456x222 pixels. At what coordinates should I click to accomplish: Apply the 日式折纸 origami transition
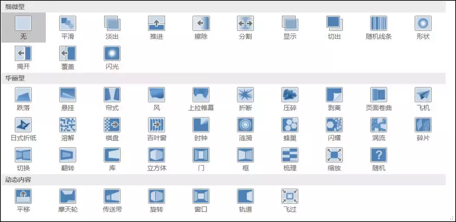pyautogui.click(x=23, y=129)
